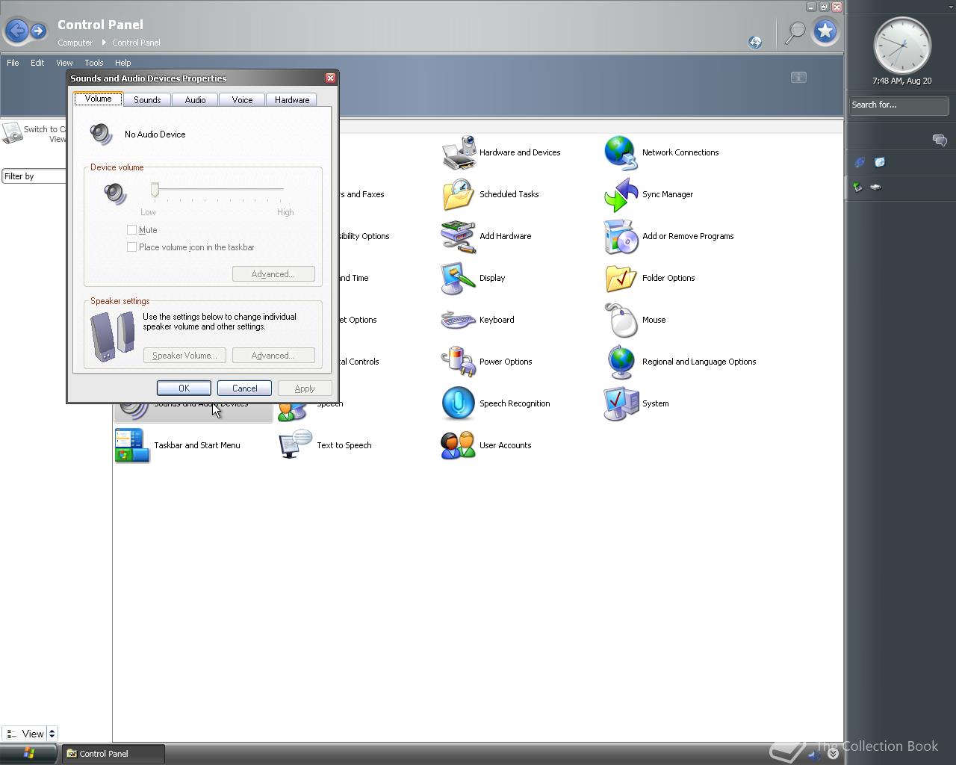Click the OK button in dialog

pos(184,388)
